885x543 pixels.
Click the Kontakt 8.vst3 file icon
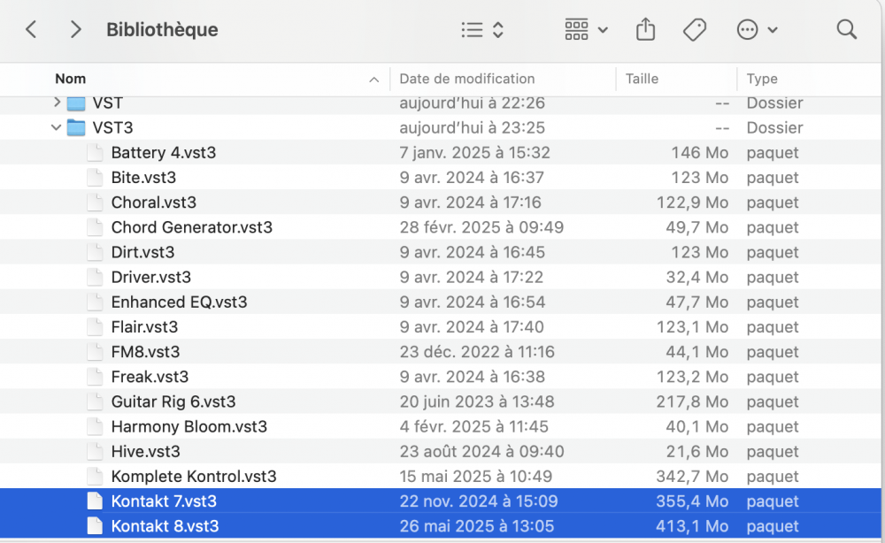[x=95, y=525]
